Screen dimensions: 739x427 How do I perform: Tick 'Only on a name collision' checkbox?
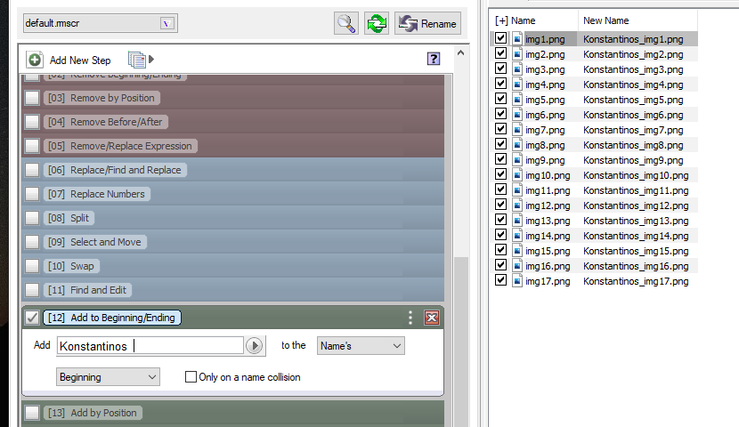click(191, 377)
